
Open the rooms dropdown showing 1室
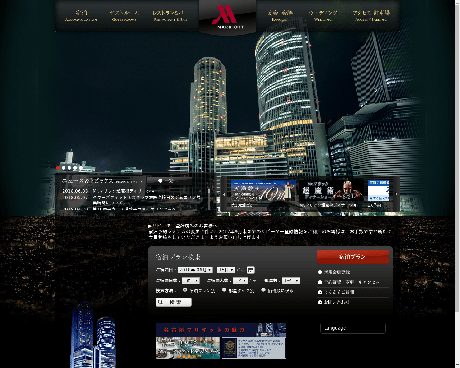pyautogui.click(x=291, y=281)
